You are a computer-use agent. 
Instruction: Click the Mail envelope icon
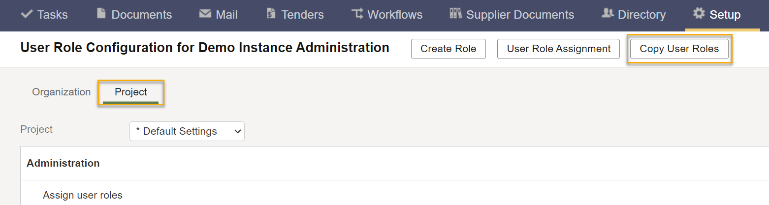(205, 14)
